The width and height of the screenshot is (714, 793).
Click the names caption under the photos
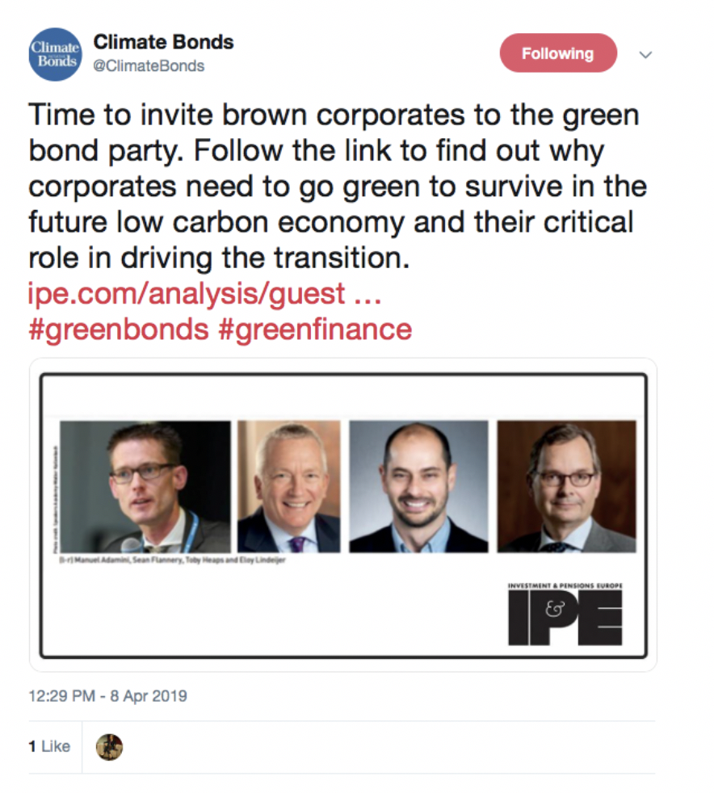(x=172, y=560)
